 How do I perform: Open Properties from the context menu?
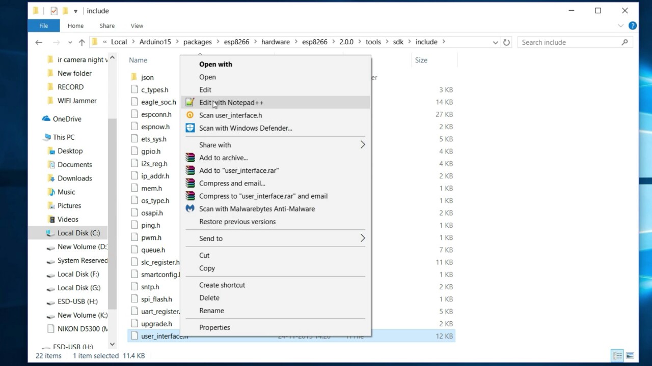click(x=214, y=327)
